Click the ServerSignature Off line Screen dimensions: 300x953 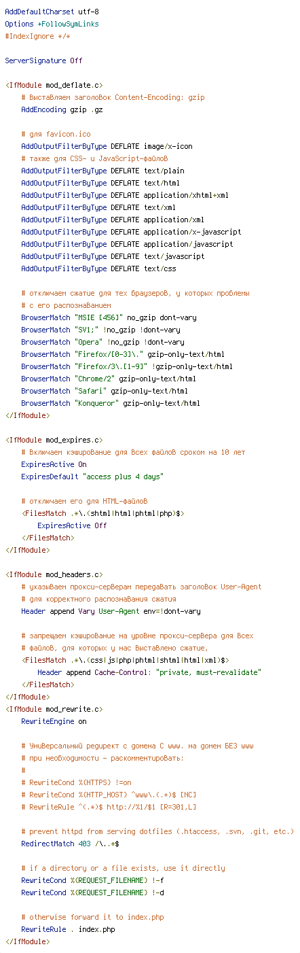43,60
